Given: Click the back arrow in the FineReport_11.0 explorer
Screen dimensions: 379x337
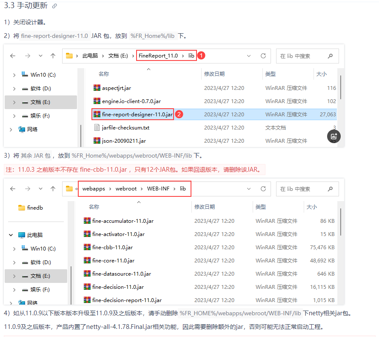Looking at the screenshot, I should click(13, 56).
